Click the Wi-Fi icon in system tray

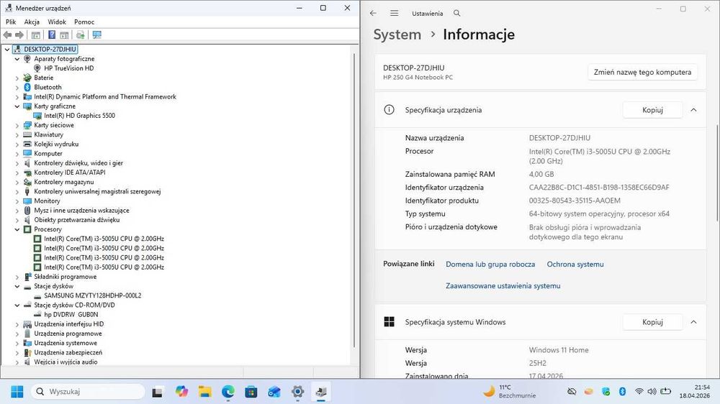tap(639, 391)
